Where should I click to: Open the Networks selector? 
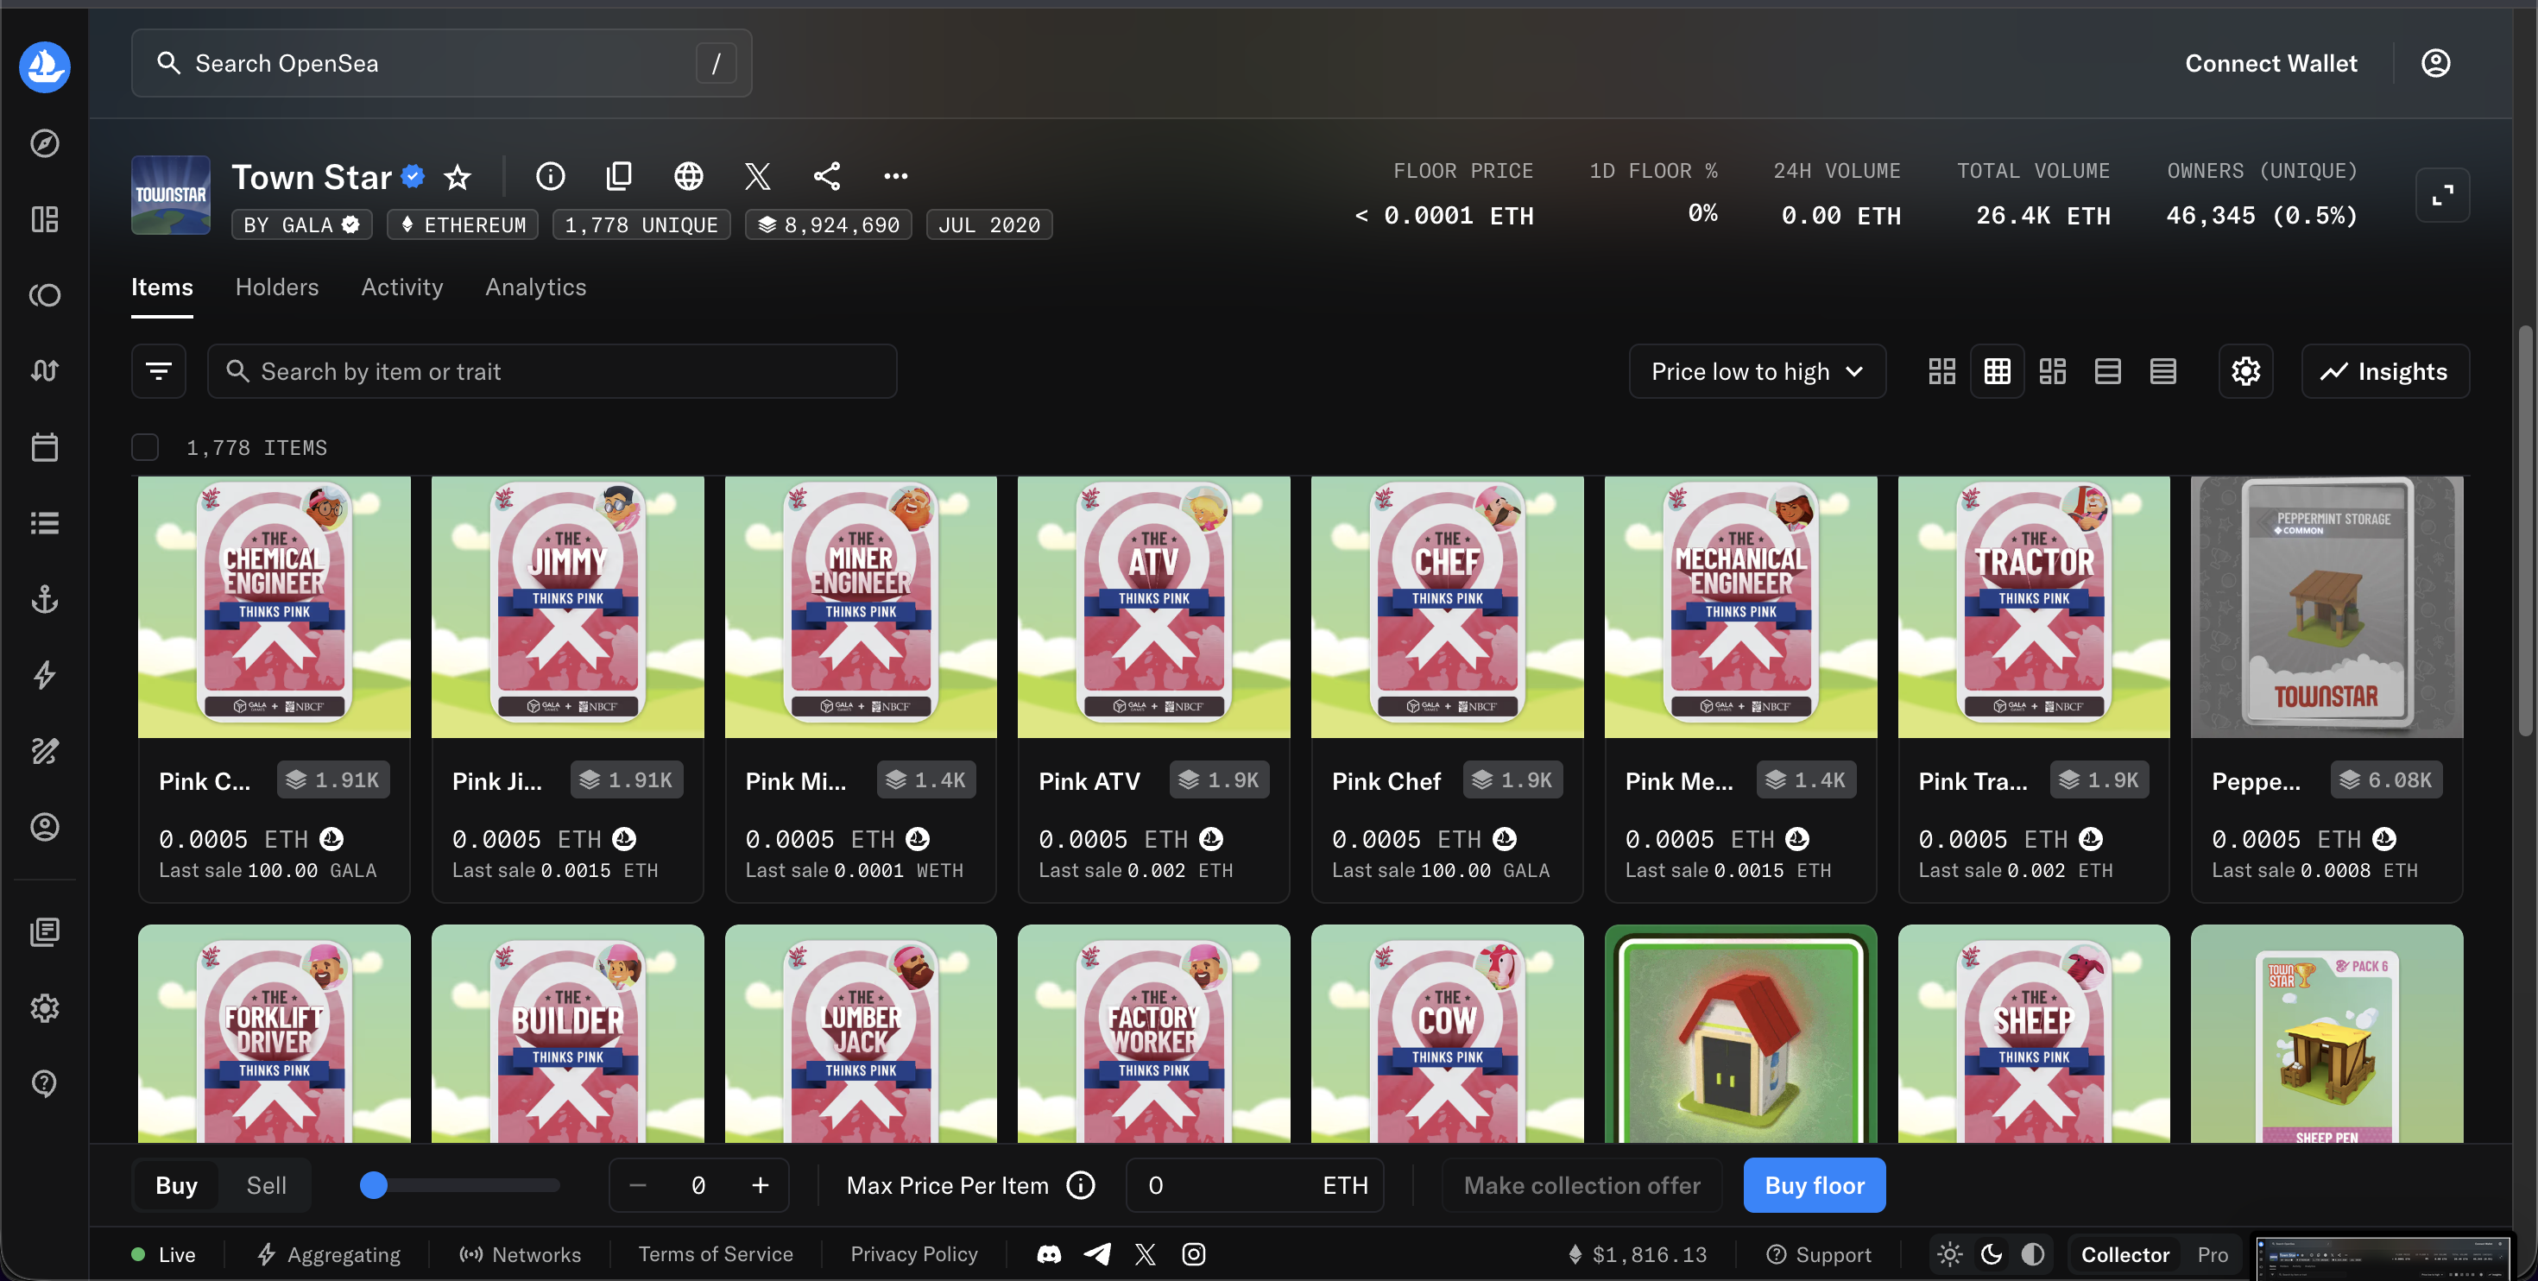[x=521, y=1254]
